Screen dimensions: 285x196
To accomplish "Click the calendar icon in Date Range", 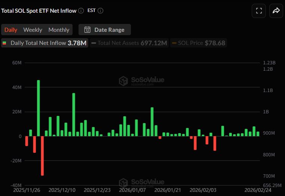I will coord(88,30).
